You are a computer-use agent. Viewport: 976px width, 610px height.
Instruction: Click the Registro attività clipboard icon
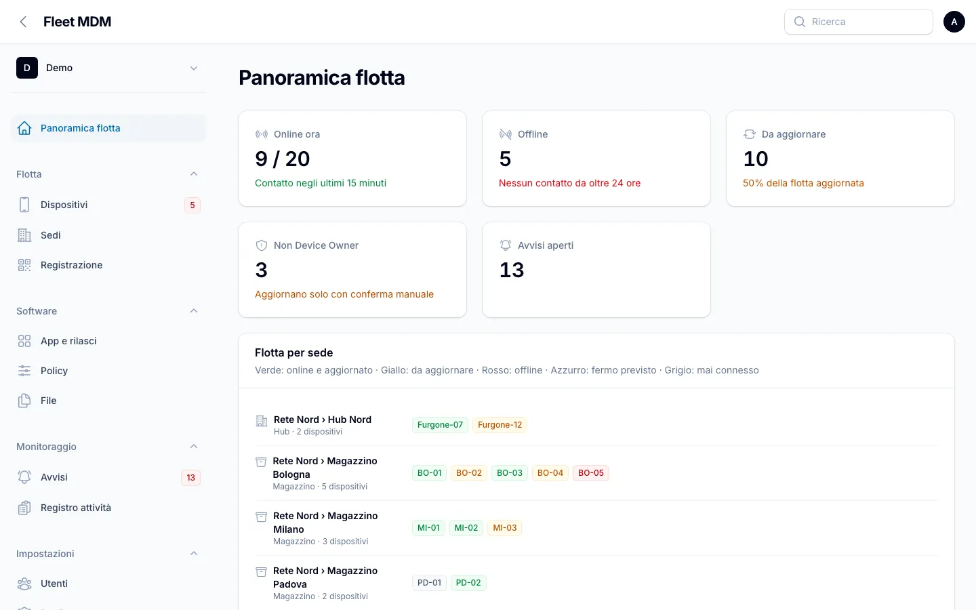click(24, 508)
